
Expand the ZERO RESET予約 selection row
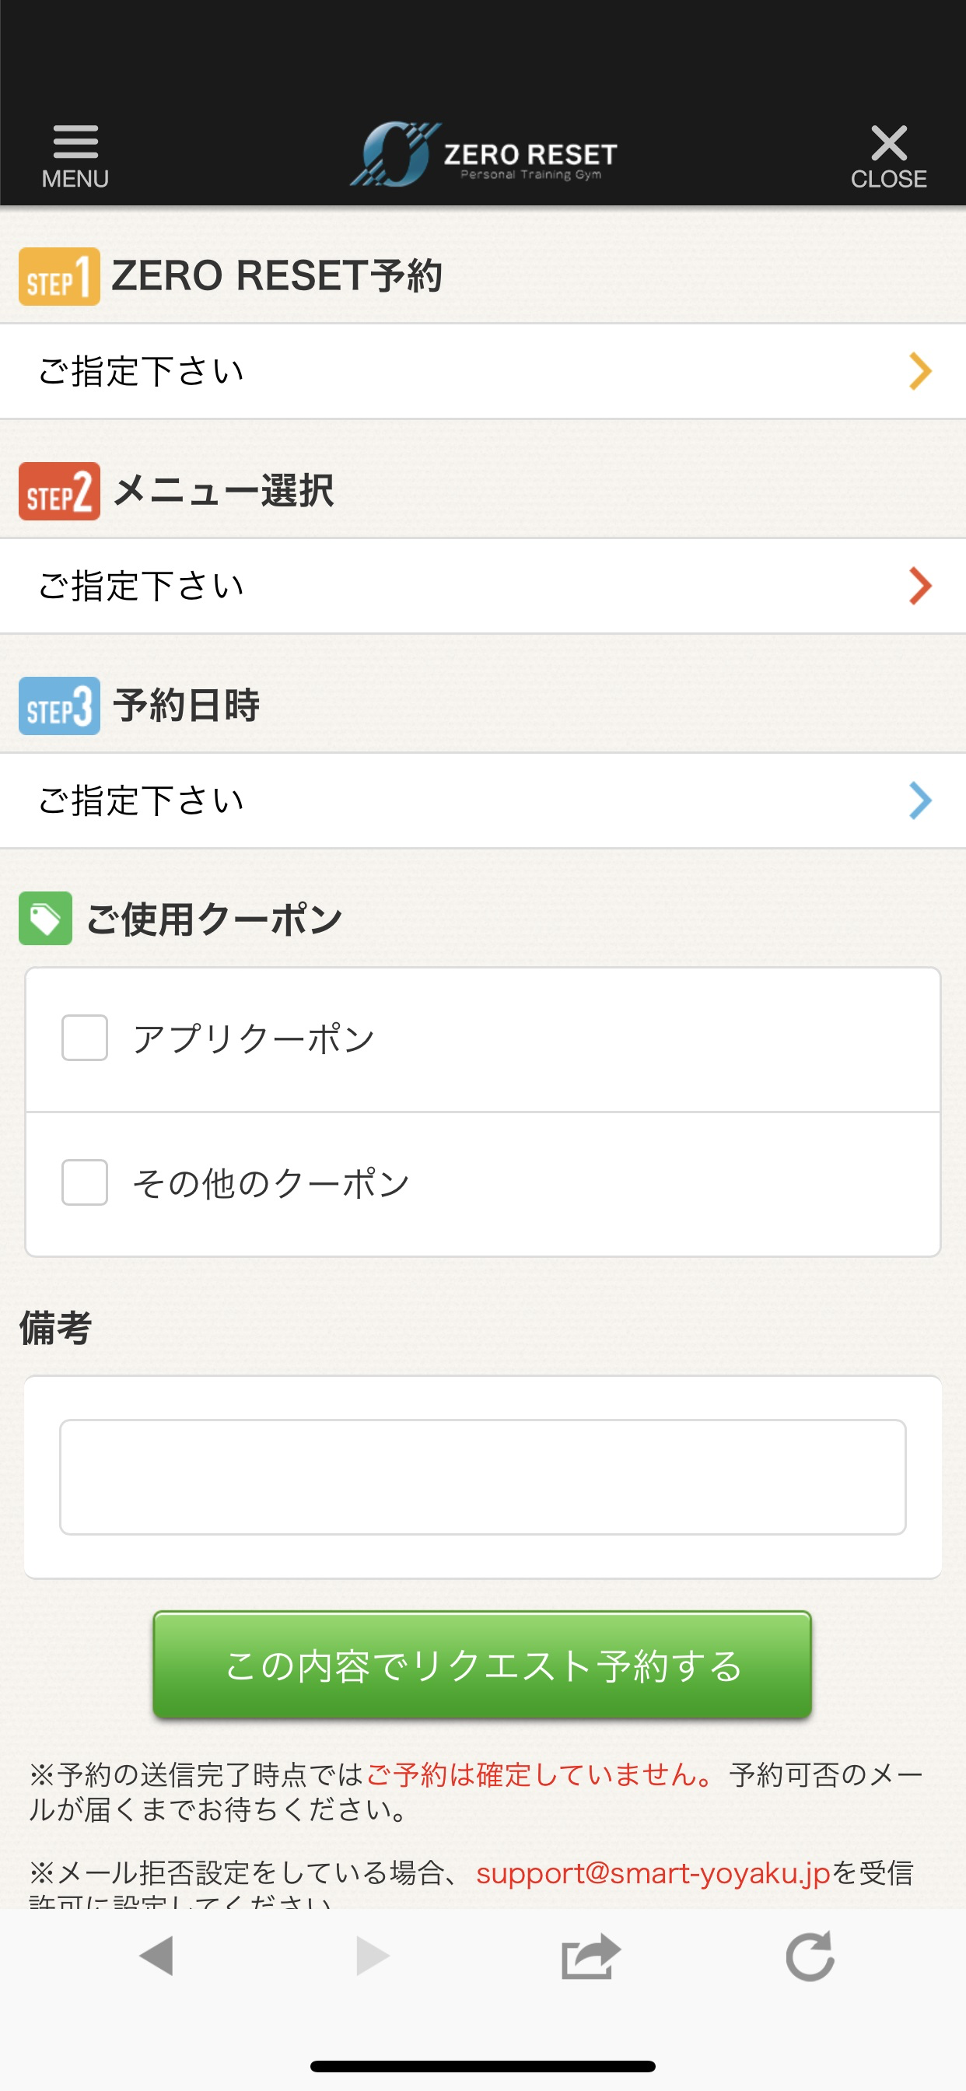tap(483, 372)
